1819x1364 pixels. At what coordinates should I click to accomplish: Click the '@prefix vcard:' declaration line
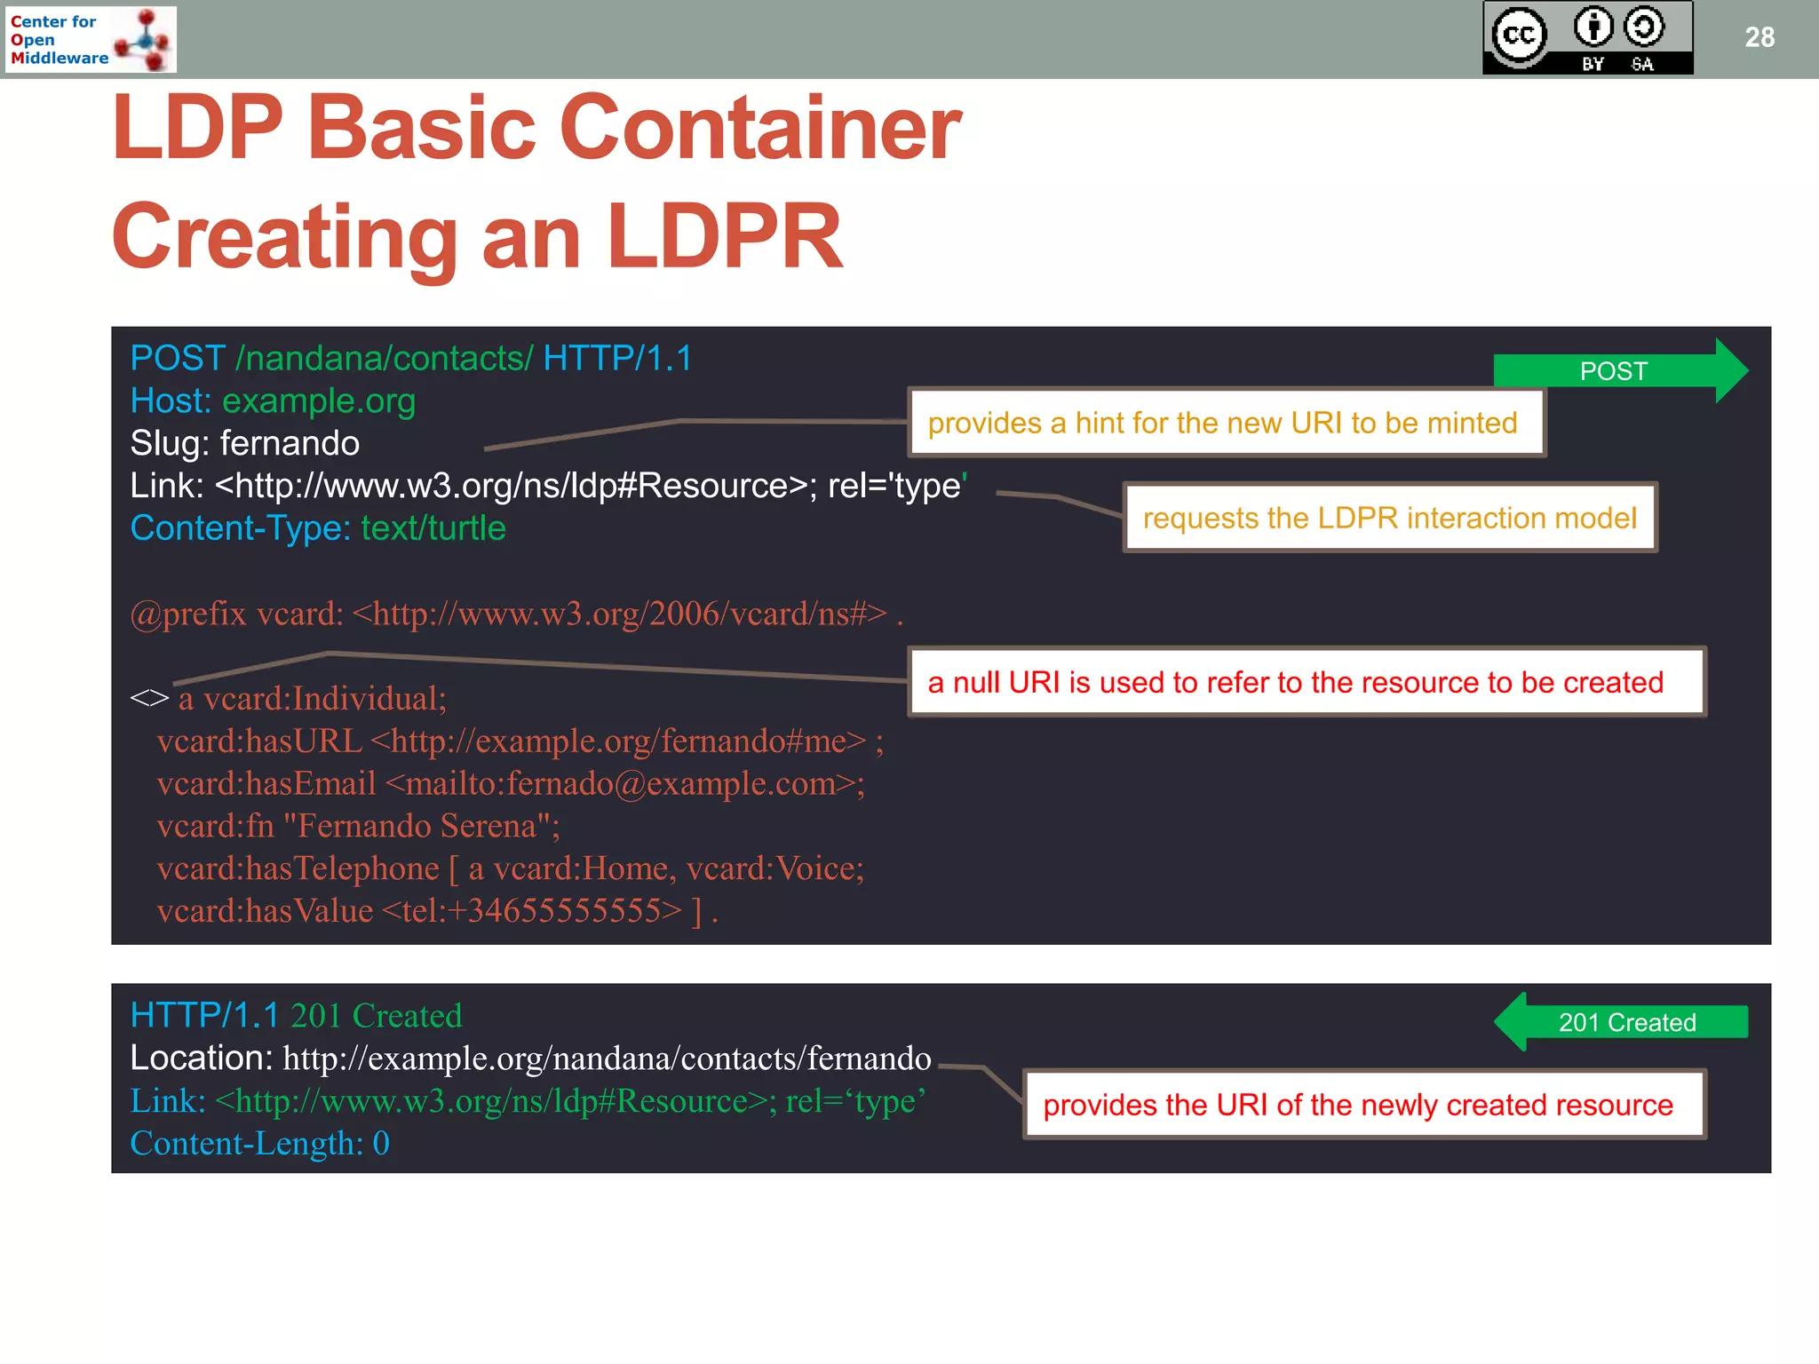[517, 614]
